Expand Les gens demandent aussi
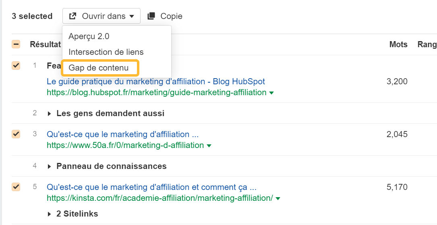Screen dimensions: 437x225 pos(50,114)
